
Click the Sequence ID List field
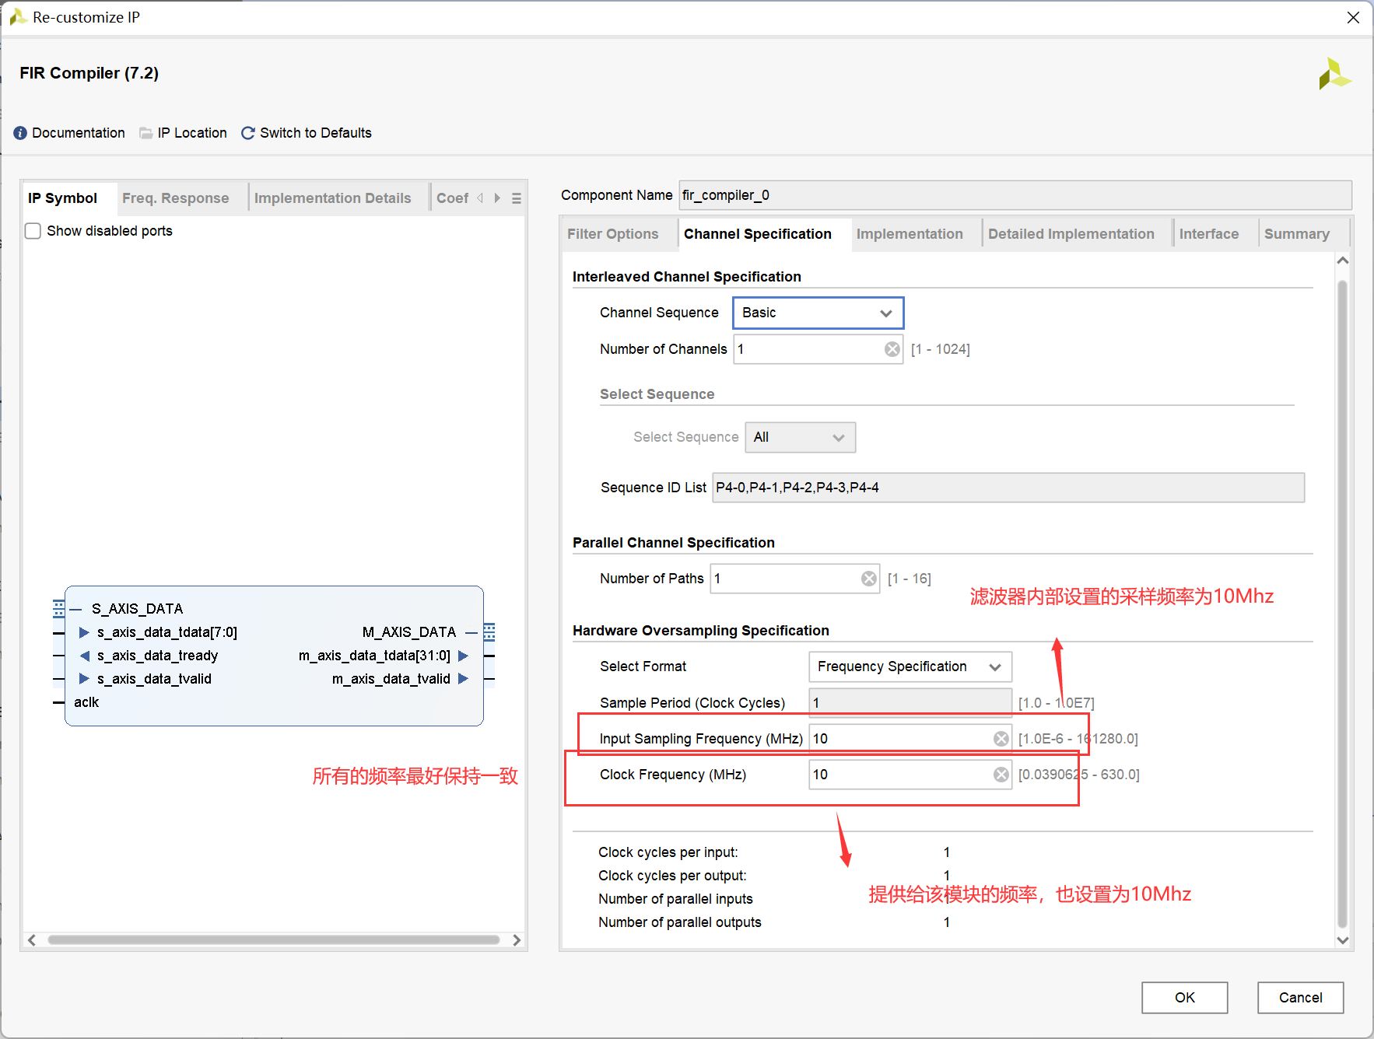click(1008, 488)
